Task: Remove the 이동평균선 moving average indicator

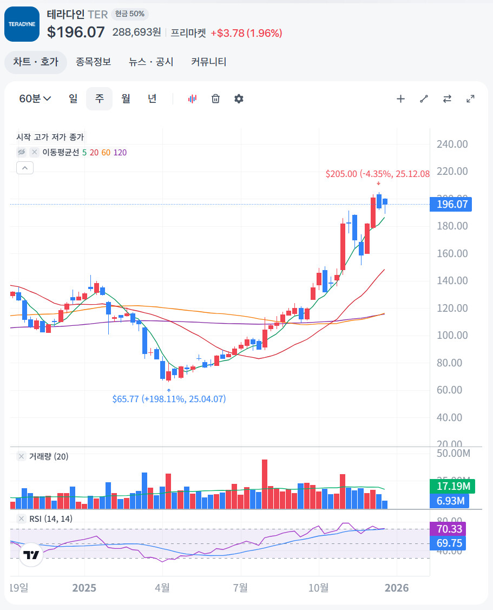Action: [x=34, y=152]
